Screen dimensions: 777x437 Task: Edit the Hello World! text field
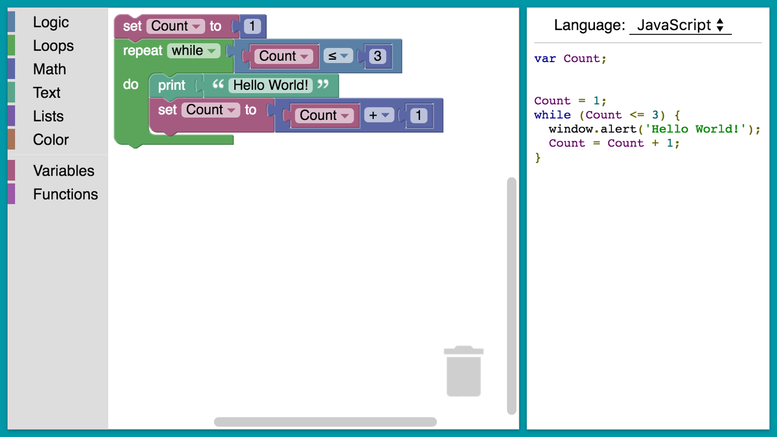[270, 85]
